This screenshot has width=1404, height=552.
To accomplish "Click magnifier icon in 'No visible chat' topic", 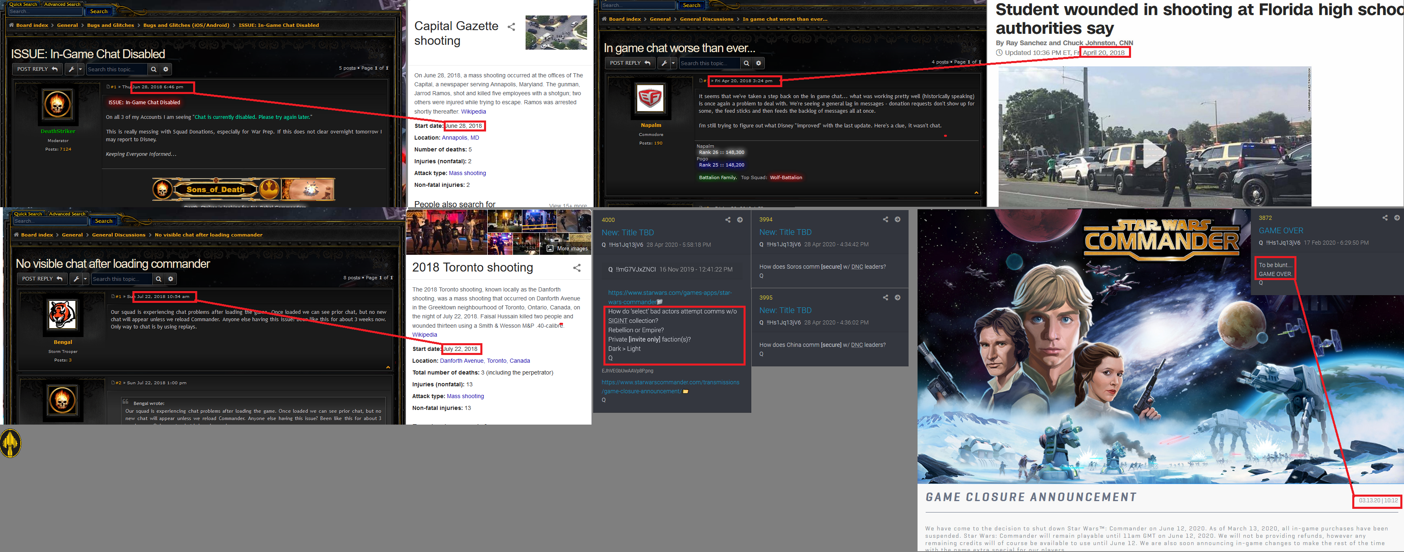I will point(158,279).
